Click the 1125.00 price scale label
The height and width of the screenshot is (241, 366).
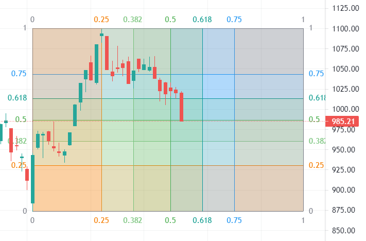[345, 8]
